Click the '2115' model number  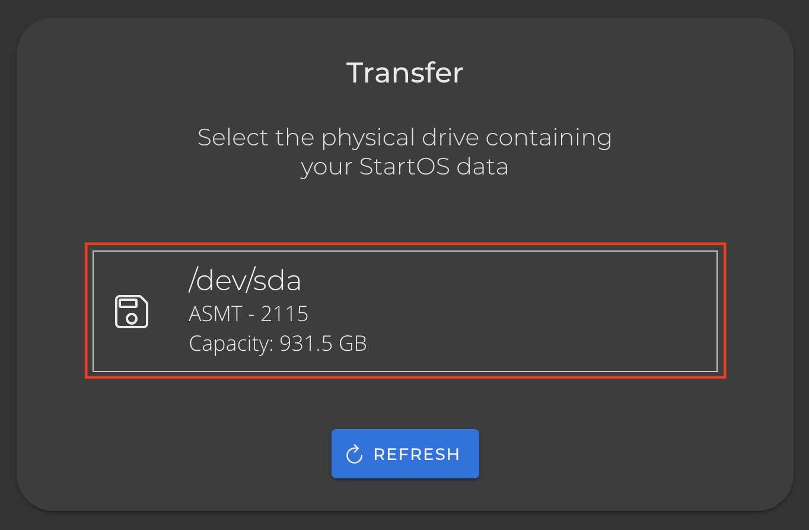285,313
